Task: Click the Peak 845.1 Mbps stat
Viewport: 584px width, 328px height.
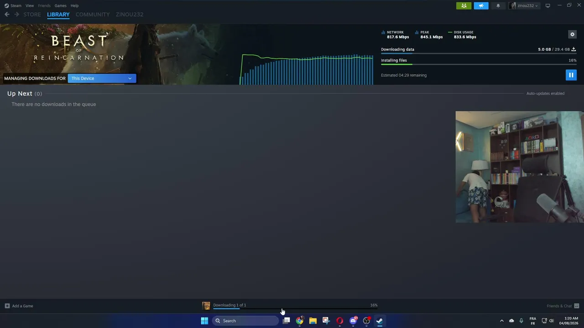Action: pos(429,35)
